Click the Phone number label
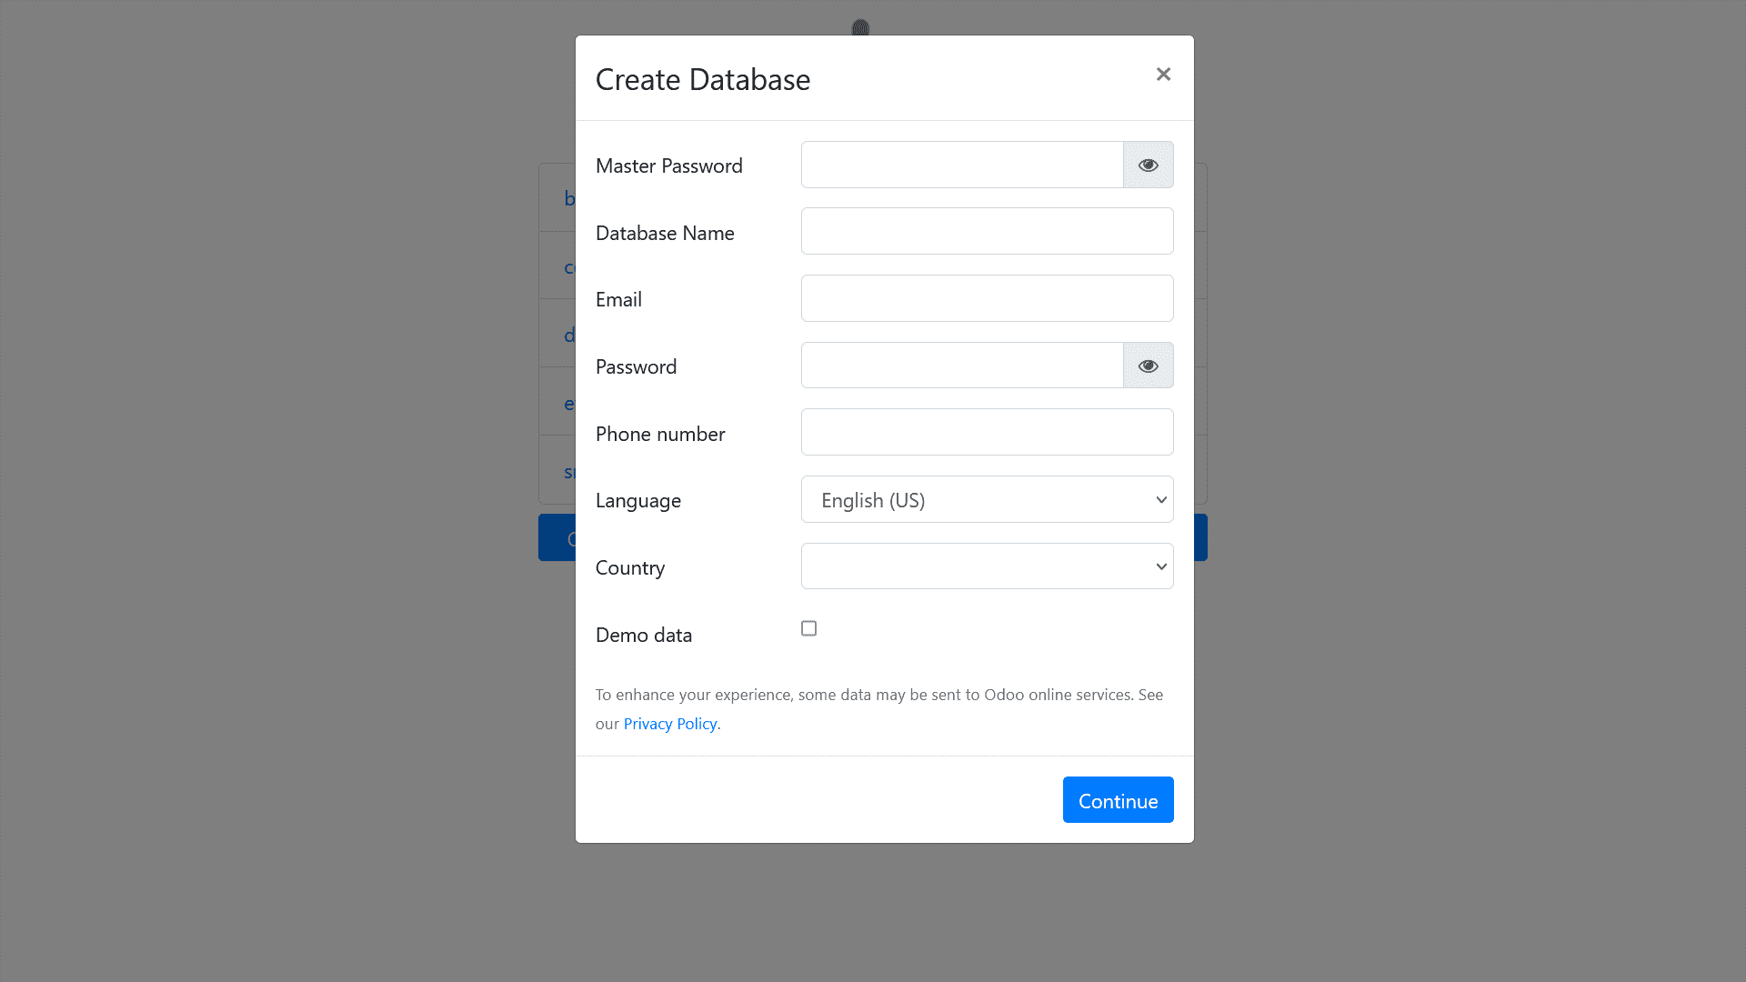The image size is (1746, 982). (x=660, y=434)
